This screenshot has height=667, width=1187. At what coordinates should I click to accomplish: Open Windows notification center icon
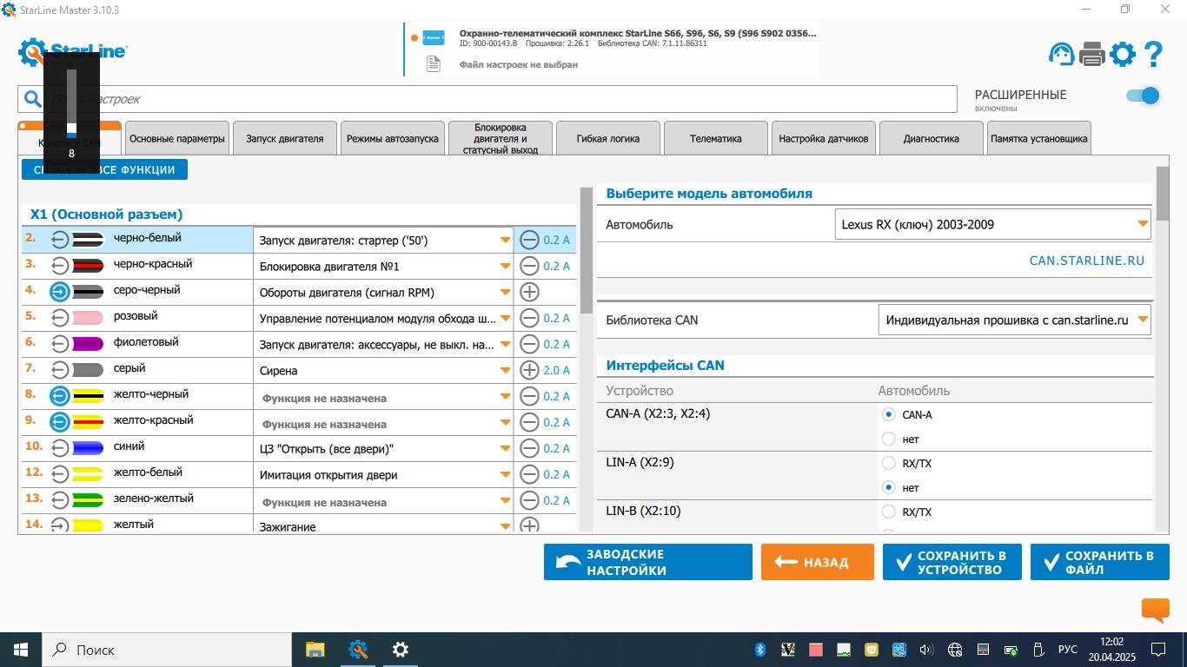tap(1158, 650)
